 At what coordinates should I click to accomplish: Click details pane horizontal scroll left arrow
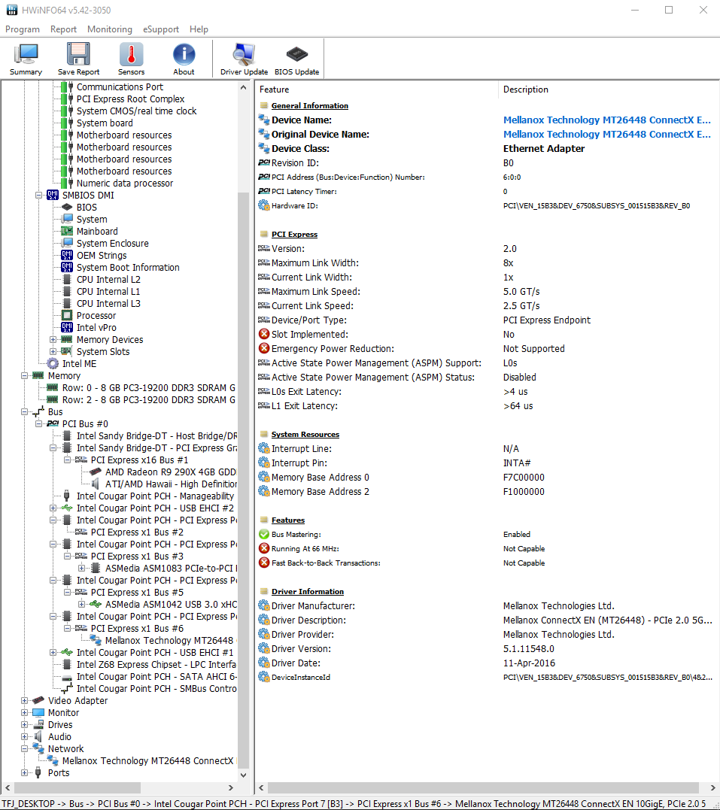[261, 787]
